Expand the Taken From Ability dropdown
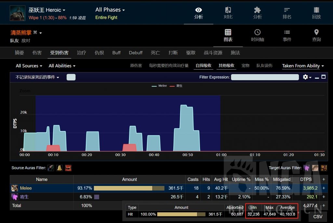This screenshot has width=333, height=223. 303,66
